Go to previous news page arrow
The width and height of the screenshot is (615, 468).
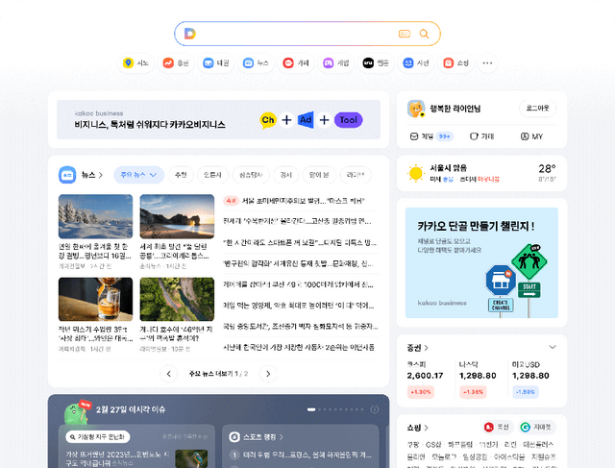coord(170,373)
